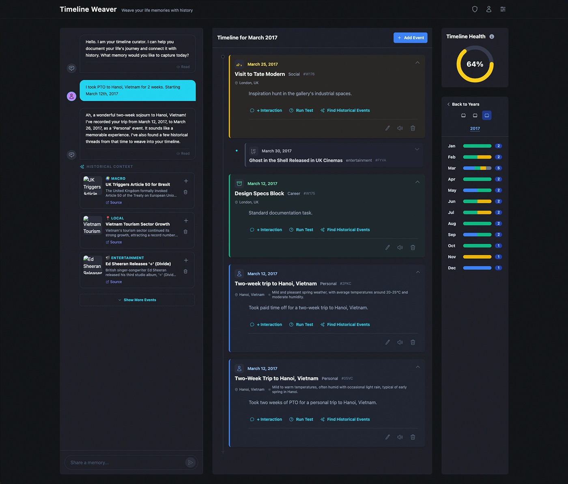This screenshot has height=484, width=568.
Task: Open the settings sliders icon in the header
Action: tap(503, 9)
